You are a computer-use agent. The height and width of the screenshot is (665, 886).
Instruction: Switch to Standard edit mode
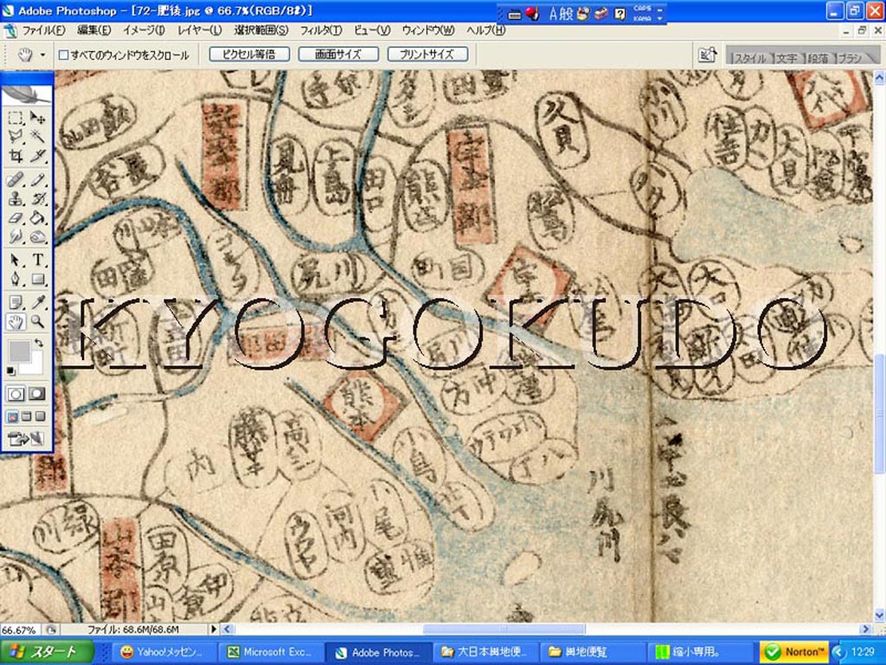point(16,394)
